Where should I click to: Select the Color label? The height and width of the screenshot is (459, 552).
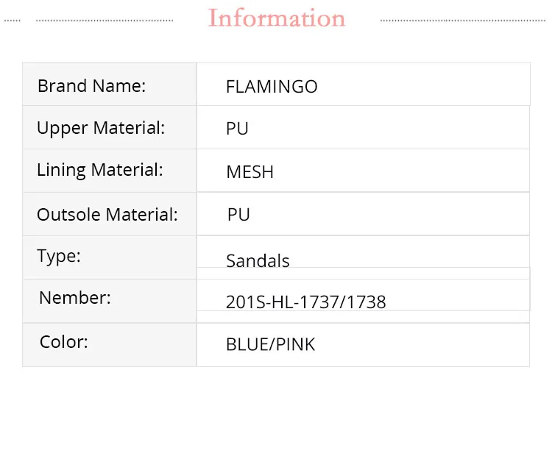click(64, 342)
